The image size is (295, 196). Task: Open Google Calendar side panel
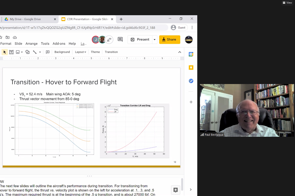[x=191, y=54]
